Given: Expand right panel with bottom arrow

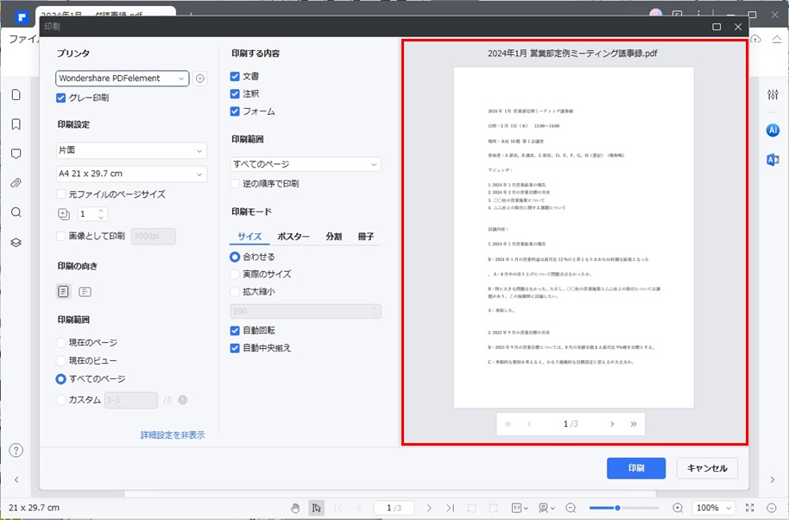Looking at the screenshot, I should [x=773, y=479].
